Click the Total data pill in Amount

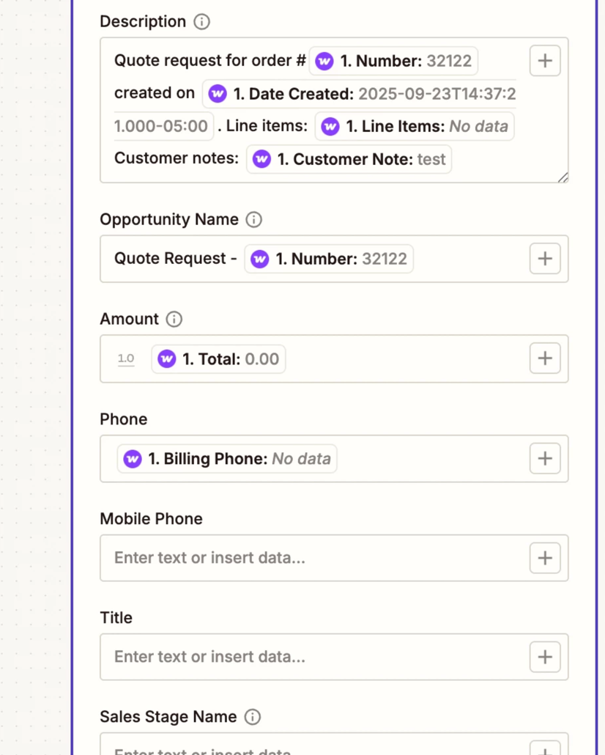218,359
